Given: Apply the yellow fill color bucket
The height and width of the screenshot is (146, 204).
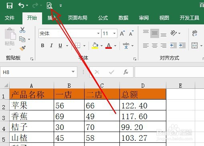Looking at the screenshot, I should click(95, 46).
